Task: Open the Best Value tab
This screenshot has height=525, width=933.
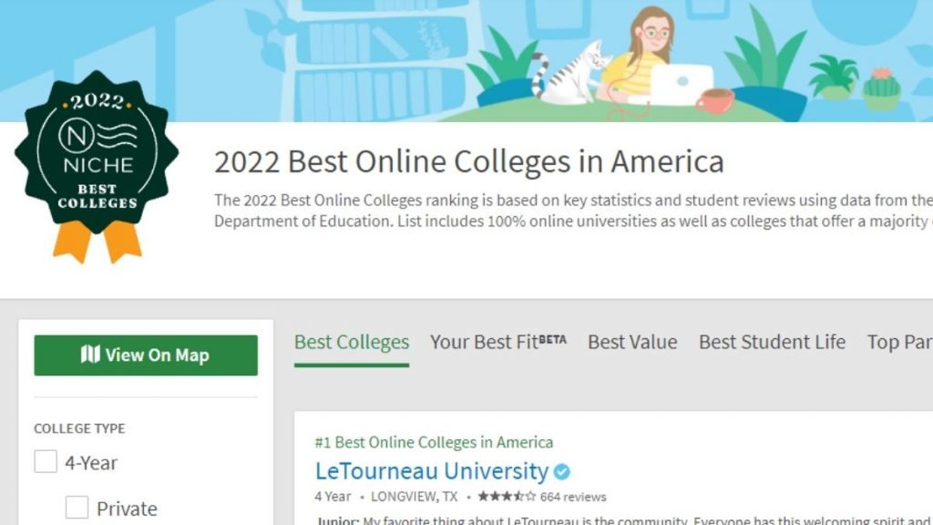Action: pyautogui.click(x=632, y=343)
